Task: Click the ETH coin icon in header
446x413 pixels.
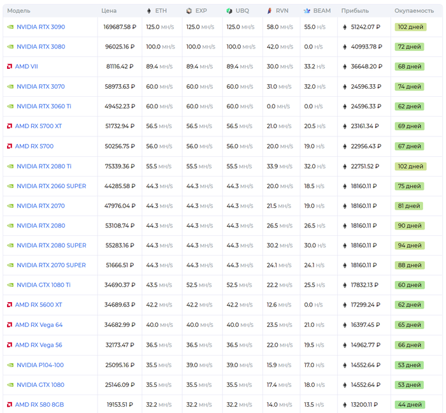Action: coord(149,11)
